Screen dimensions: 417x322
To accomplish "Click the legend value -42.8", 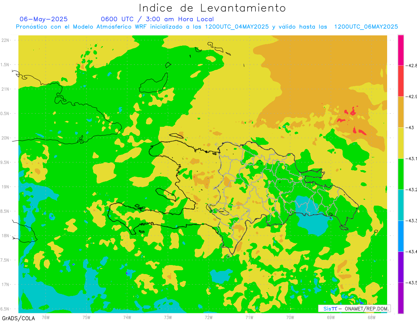I will tap(411, 65).
